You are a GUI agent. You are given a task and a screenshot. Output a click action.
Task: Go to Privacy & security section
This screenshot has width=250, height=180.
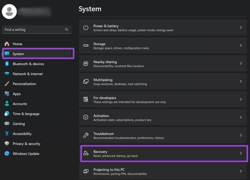click(26, 144)
